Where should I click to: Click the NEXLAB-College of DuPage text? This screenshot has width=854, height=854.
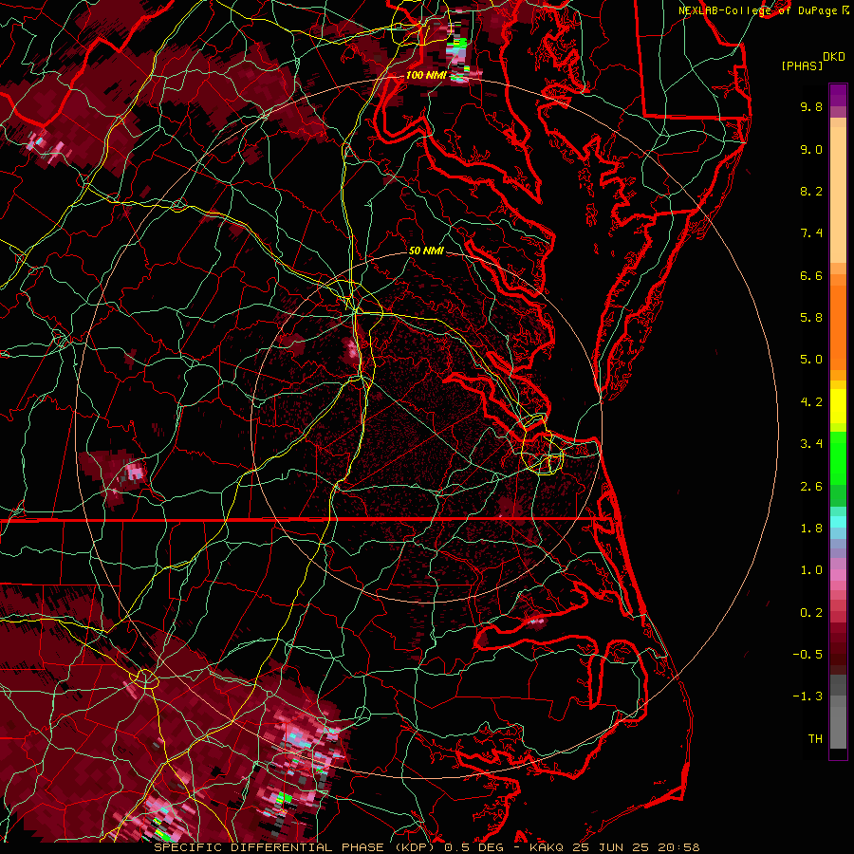pyautogui.click(x=757, y=10)
